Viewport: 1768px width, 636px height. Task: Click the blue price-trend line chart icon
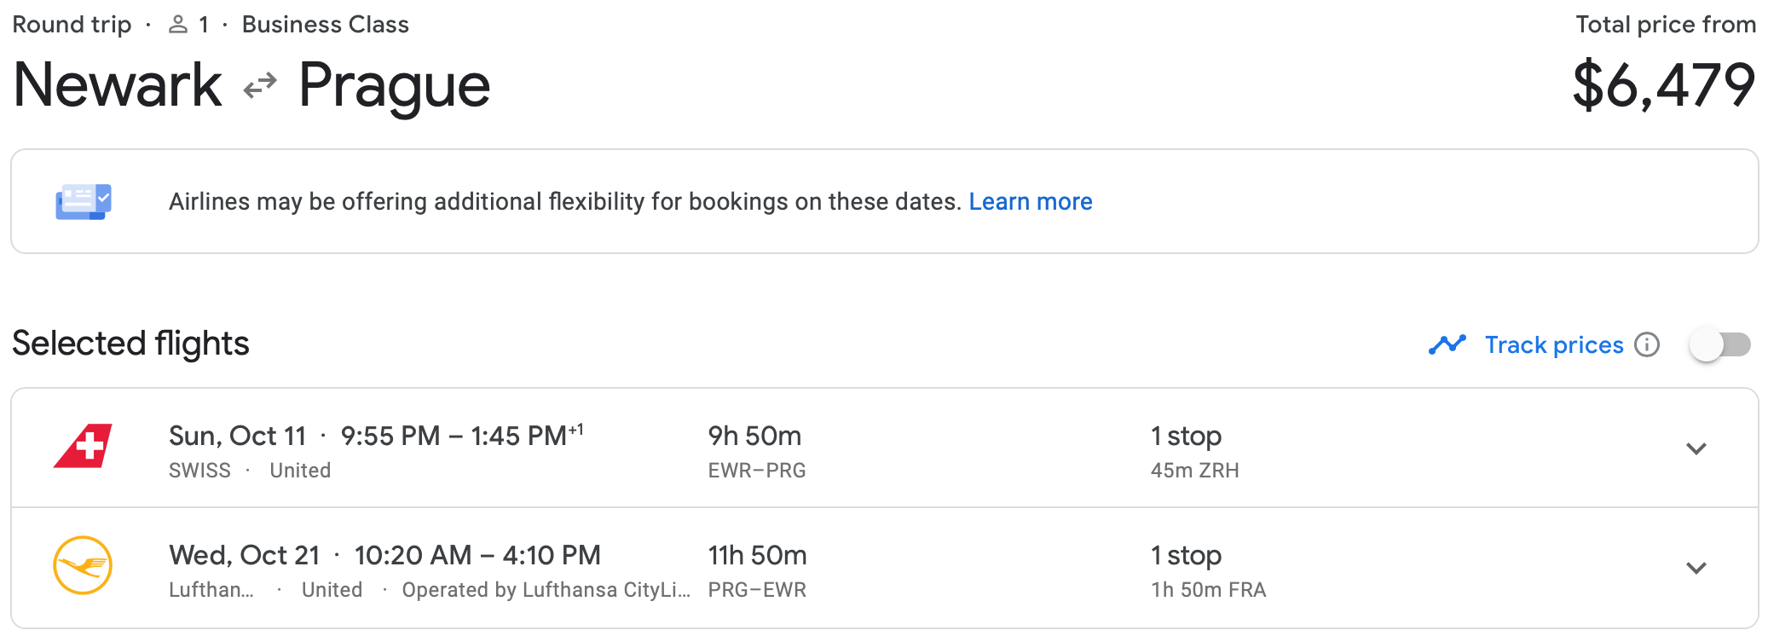click(1447, 344)
